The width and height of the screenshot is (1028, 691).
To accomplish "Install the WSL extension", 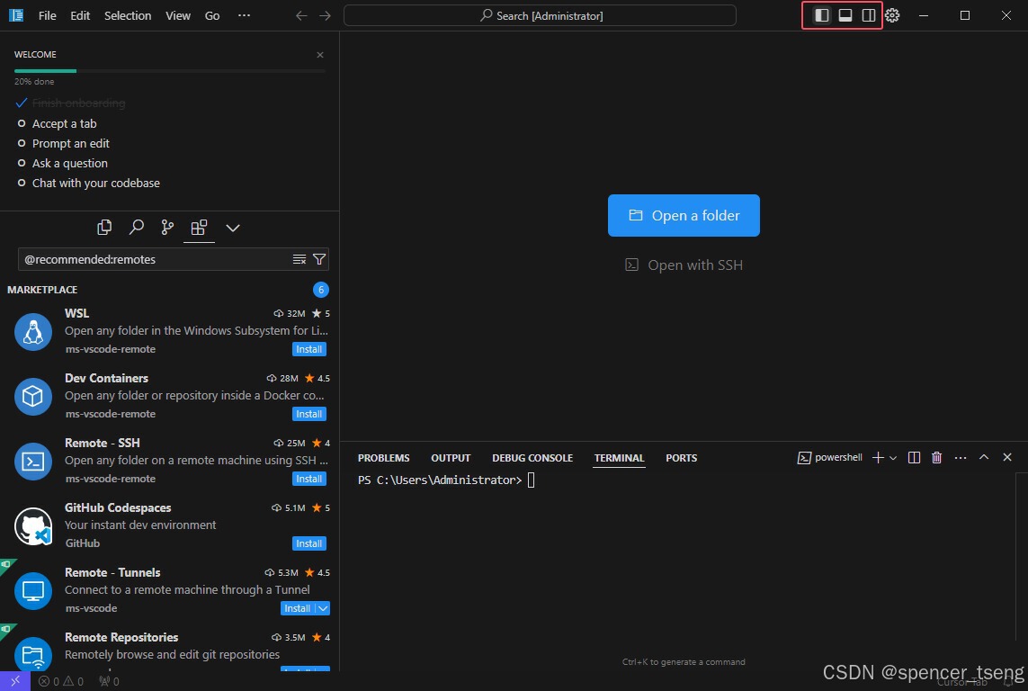I will click(x=308, y=349).
